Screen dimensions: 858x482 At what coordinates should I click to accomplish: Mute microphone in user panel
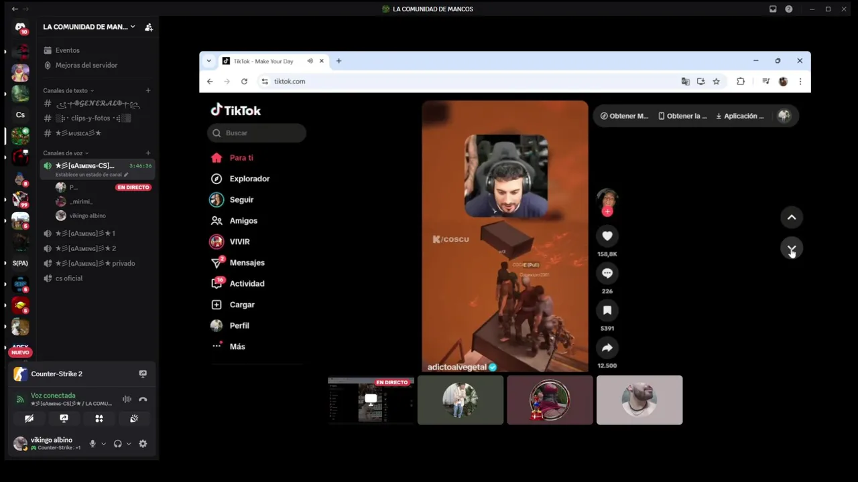pyautogui.click(x=93, y=444)
